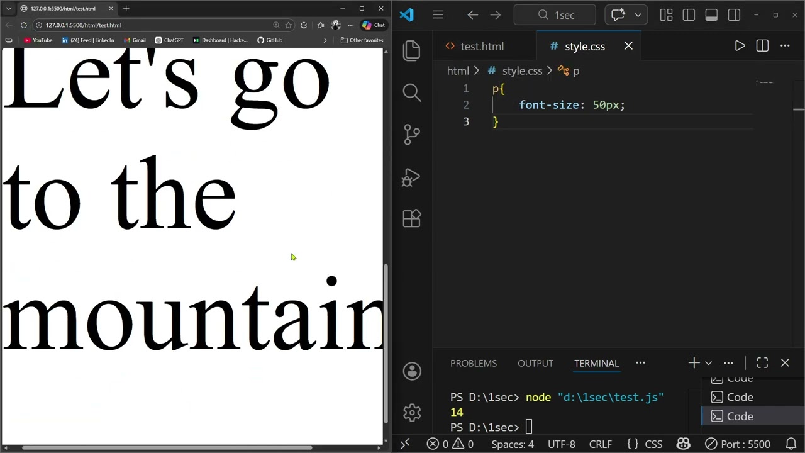Screen dimensions: 805x453
Task: Select the middle Code terminal entry
Action: (753, 397)
